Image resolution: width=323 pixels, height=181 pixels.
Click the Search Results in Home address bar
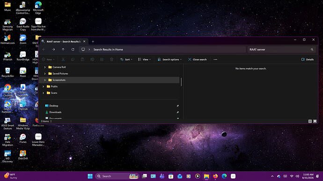point(163,49)
